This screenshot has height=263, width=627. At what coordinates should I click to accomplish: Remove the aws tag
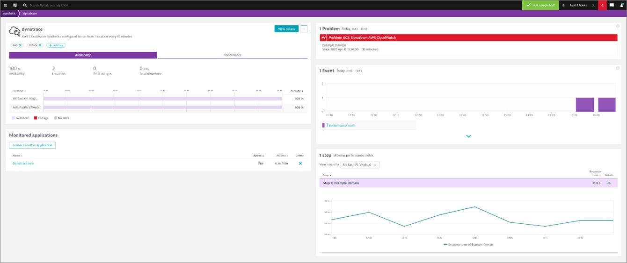(20, 45)
